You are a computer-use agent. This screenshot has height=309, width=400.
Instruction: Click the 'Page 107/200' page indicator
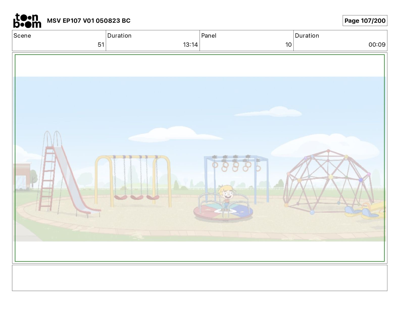(365, 21)
